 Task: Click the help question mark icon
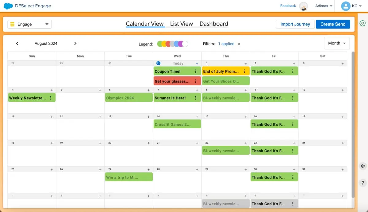click(362, 183)
